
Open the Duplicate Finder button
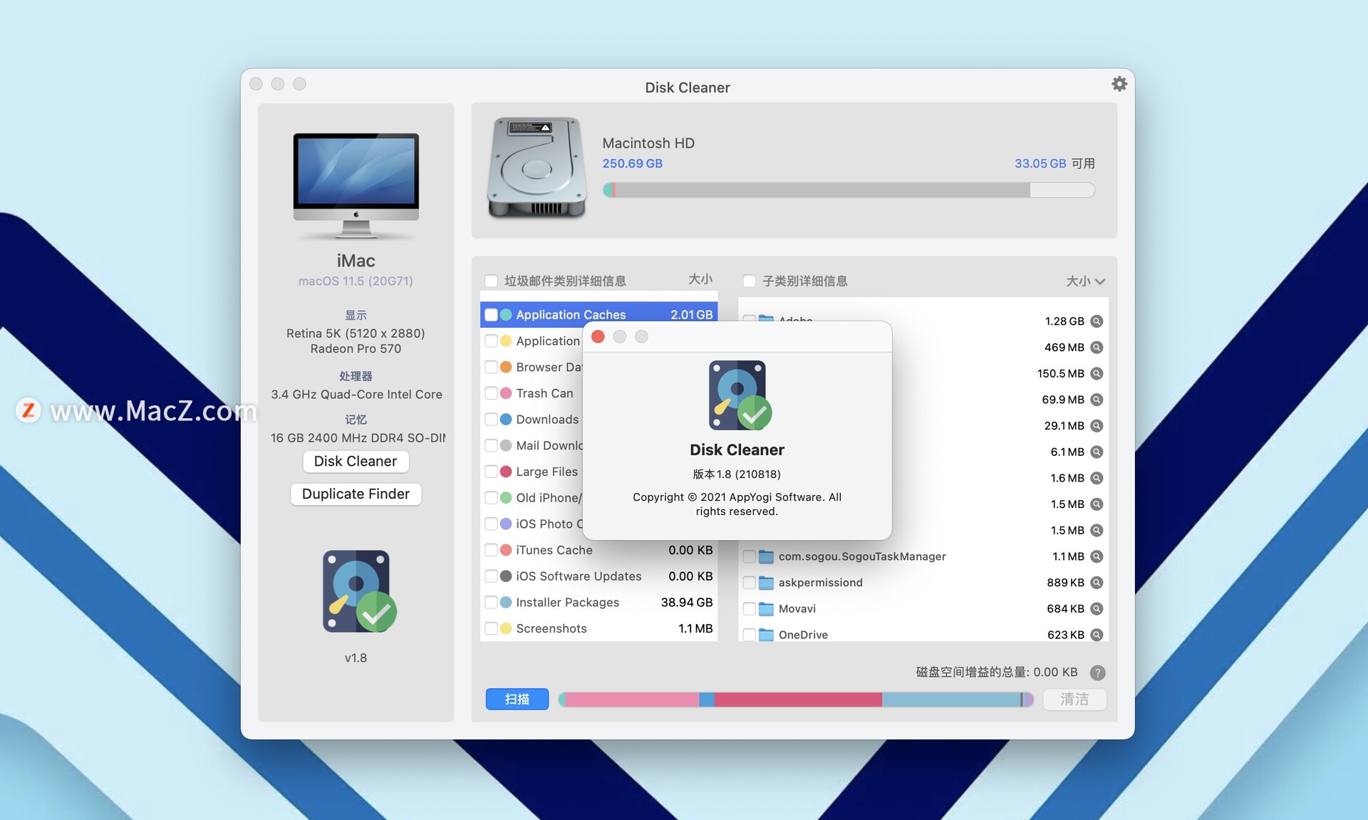(356, 494)
